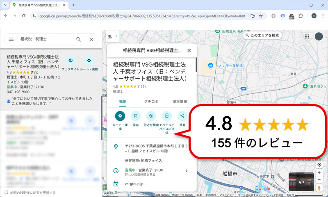This screenshot has width=328, height=197.
Task: Click the calendar icon beside vs-group.jp
Action: pyautogui.click(x=116, y=184)
